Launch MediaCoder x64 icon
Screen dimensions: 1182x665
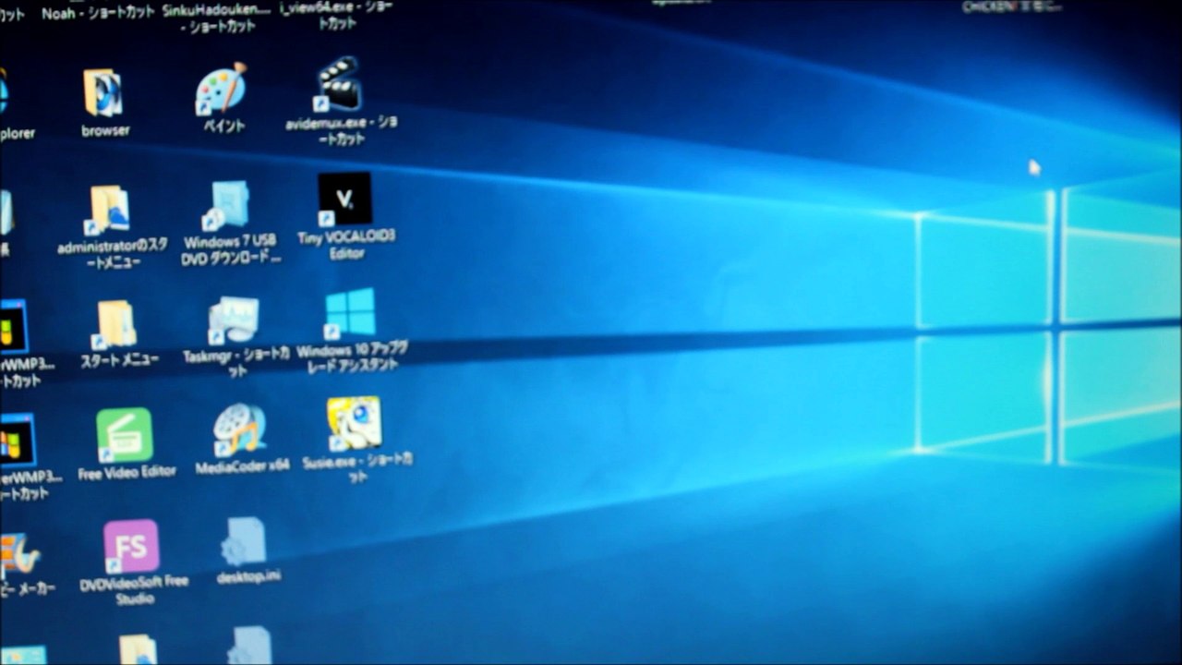click(239, 430)
